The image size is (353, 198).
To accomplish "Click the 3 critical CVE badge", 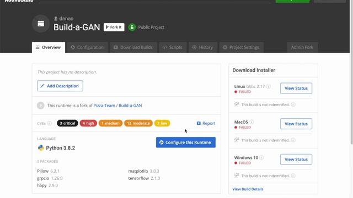I will point(67,123).
